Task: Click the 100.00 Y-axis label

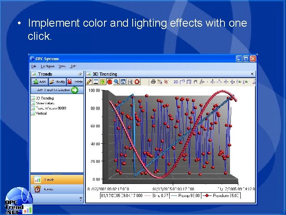Action: 94,90
